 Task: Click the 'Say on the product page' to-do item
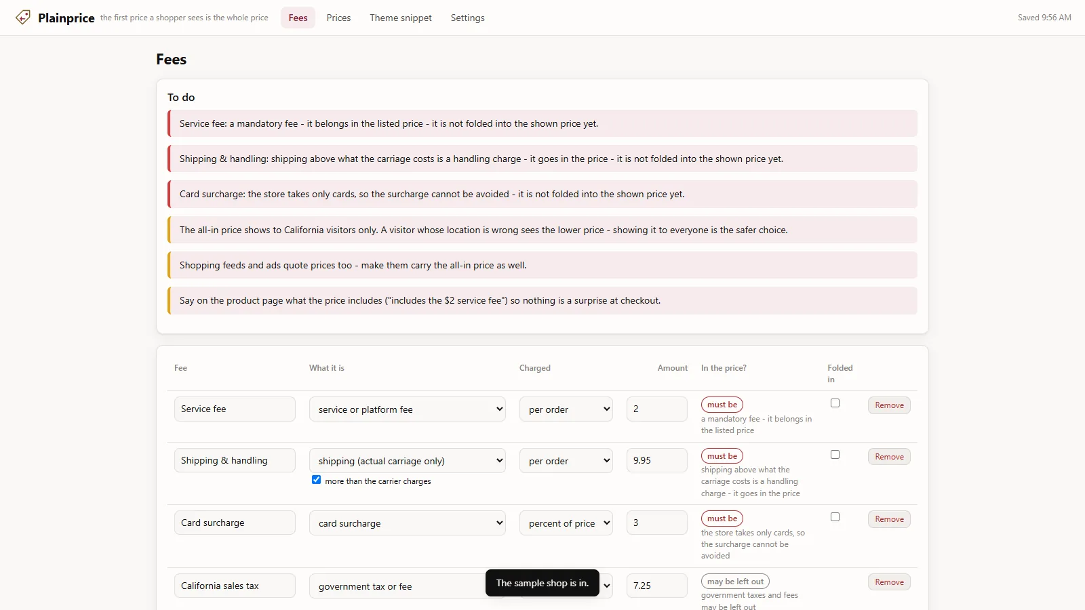542,300
